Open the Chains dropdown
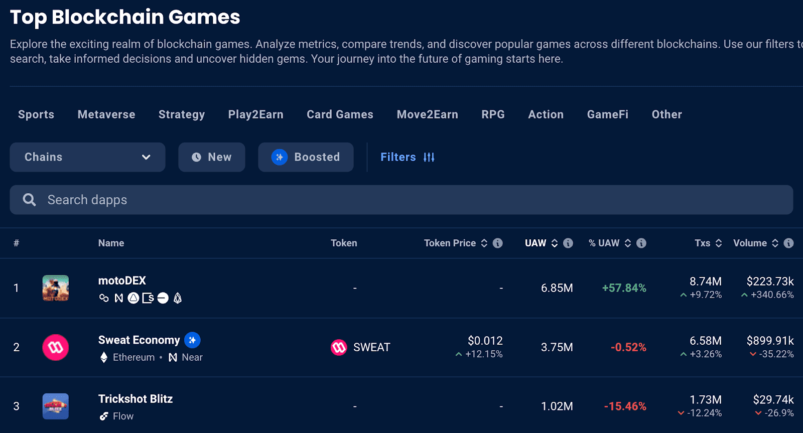 [x=87, y=157]
